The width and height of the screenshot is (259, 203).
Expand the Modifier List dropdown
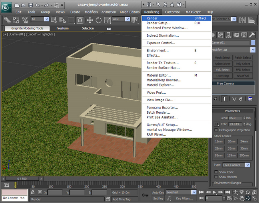(253, 50)
